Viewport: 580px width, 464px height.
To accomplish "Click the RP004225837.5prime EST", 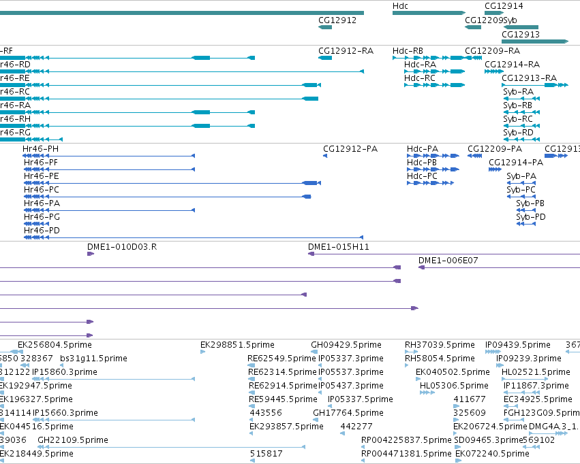I will 363,448.
